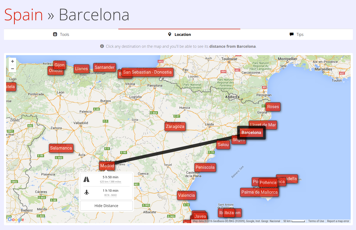Switch to the Tips tab
The width and height of the screenshot is (356, 230).
(x=297, y=34)
